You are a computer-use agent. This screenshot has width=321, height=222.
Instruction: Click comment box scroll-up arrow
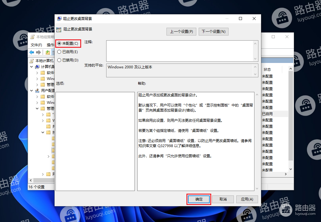click(x=255, y=44)
